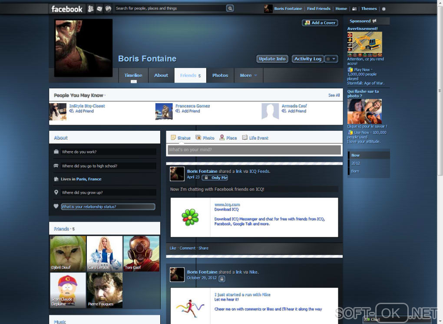Click Find Friends in the top bar
The image size is (443, 324).
[319, 9]
